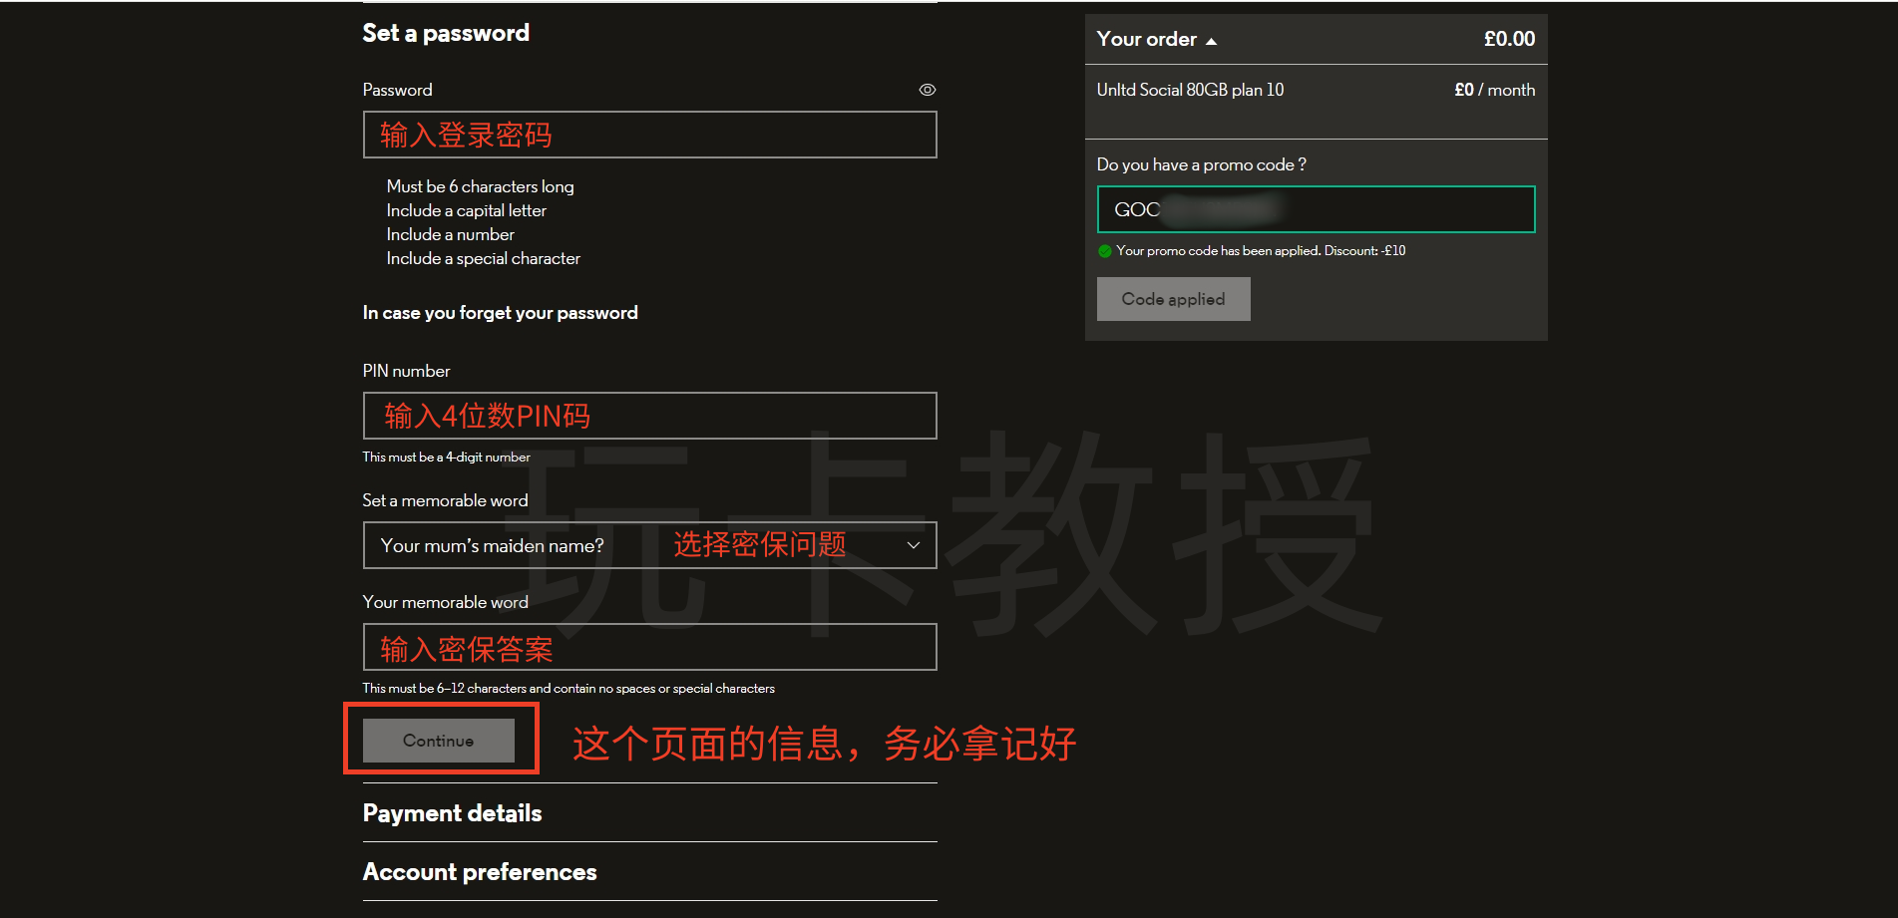Image resolution: width=1898 pixels, height=918 pixels.
Task: Expand the Account preferences section
Action: click(x=479, y=872)
